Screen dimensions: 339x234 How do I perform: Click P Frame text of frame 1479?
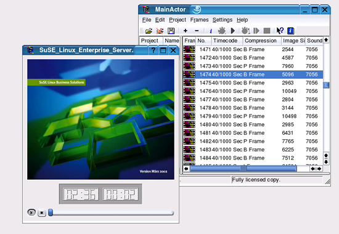[254, 116]
